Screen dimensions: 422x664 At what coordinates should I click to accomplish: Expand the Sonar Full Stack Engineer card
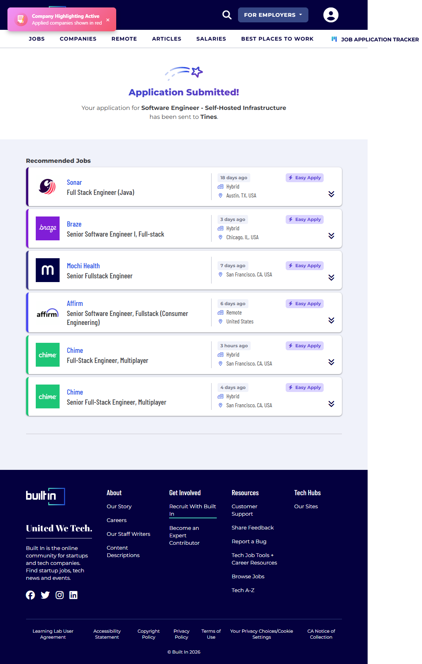pyautogui.click(x=331, y=194)
